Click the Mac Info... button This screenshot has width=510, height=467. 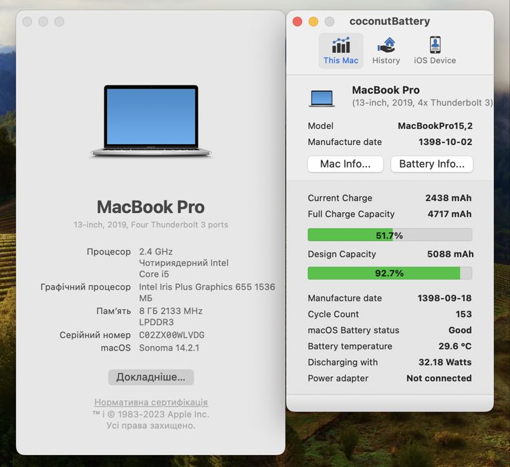(x=345, y=164)
